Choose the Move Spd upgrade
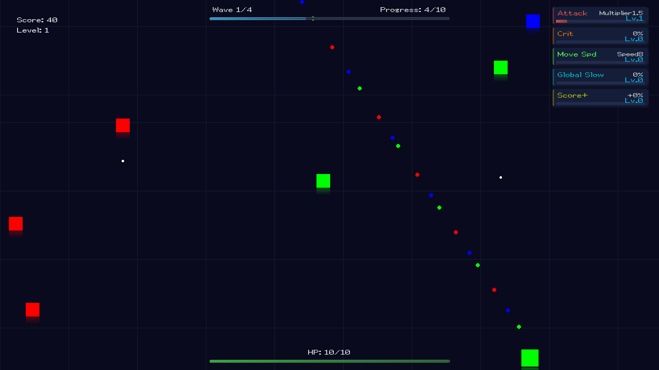The image size is (659, 370). point(600,57)
